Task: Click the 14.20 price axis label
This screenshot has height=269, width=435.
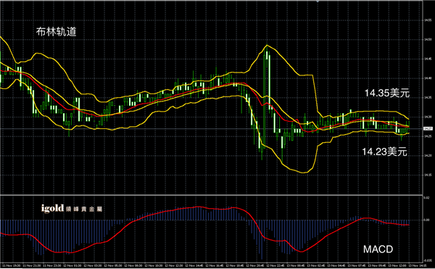Action: [x=428, y=156]
